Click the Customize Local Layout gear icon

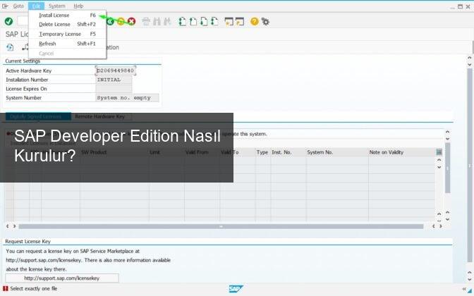(x=265, y=21)
